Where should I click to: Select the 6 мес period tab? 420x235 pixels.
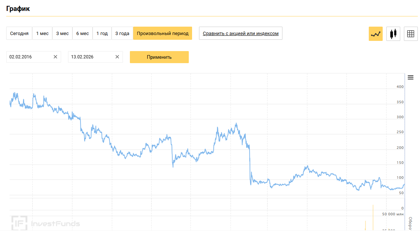coord(83,33)
